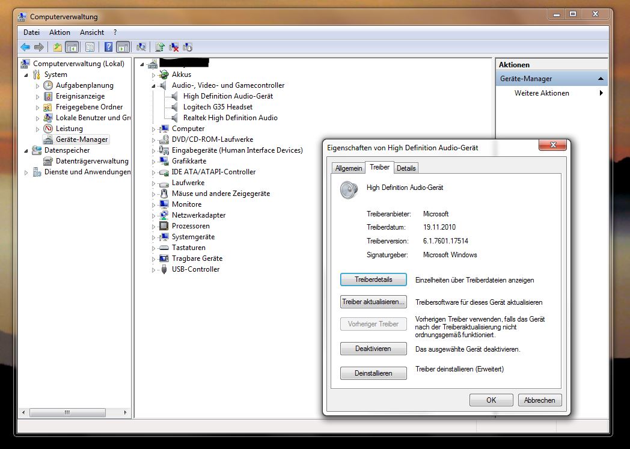Click the Logitech G35 Headset speaker icon
Image resolution: width=630 pixels, height=449 pixels.
pyautogui.click(x=174, y=107)
